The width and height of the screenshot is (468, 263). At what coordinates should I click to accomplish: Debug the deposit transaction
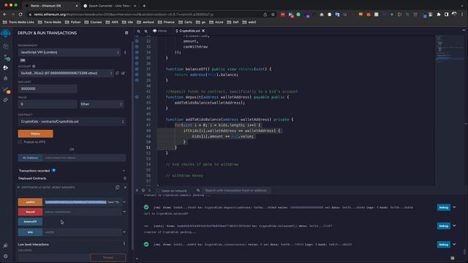(x=444, y=207)
